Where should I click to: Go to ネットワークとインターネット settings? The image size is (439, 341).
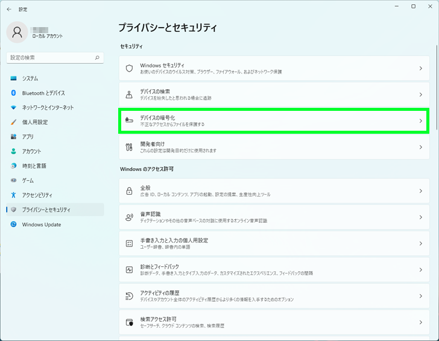point(55,107)
